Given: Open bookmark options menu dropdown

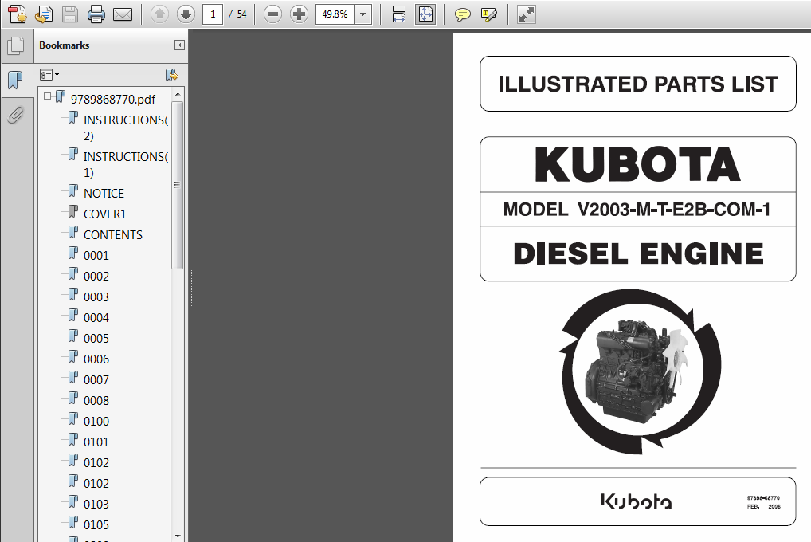Looking at the screenshot, I should pyautogui.click(x=49, y=75).
